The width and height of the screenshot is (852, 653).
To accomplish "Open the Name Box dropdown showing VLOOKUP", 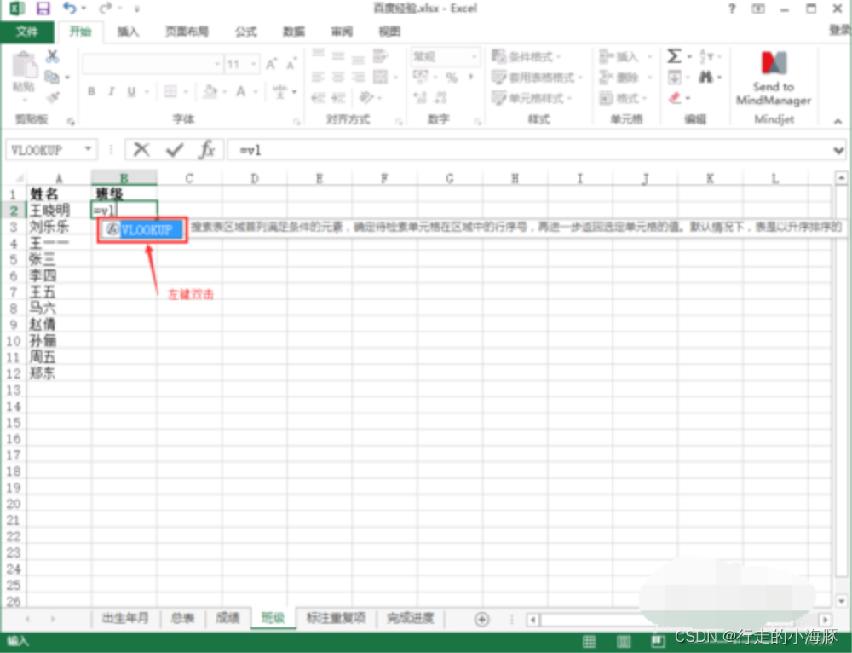I will tap(88, 148).
